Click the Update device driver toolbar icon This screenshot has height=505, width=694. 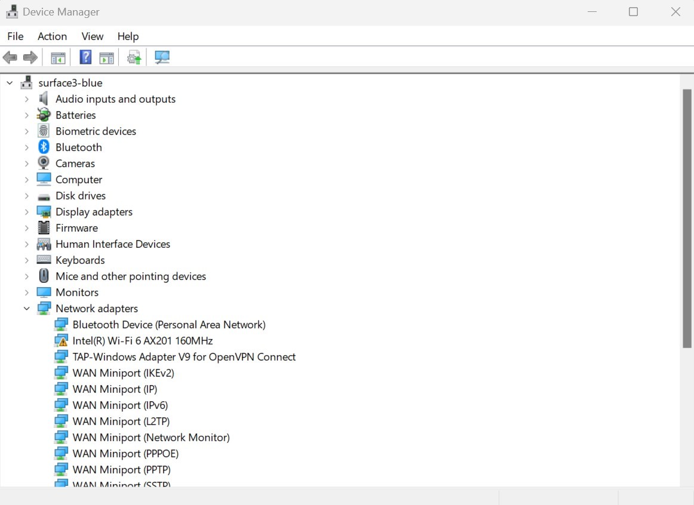[134, 57]
